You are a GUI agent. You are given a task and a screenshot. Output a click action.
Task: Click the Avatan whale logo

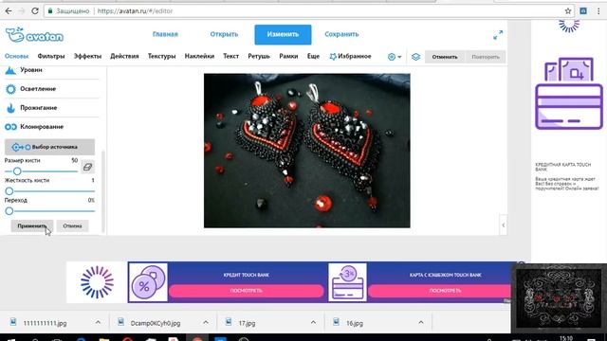[34, 35]
